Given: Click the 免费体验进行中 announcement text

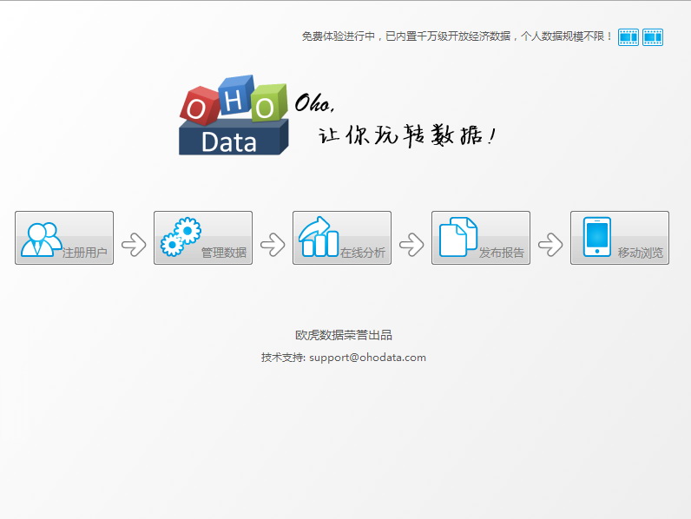Looking at the screenshot, I should (457, 36).
